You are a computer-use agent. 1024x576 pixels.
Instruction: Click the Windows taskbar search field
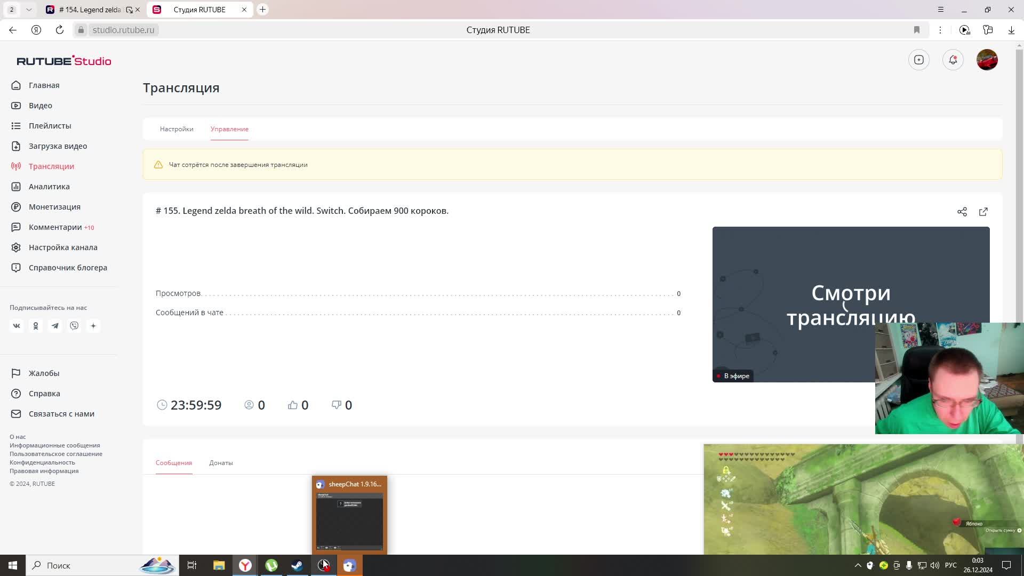coord(80,565)
